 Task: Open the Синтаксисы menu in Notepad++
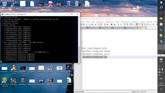tap(109, 22)
